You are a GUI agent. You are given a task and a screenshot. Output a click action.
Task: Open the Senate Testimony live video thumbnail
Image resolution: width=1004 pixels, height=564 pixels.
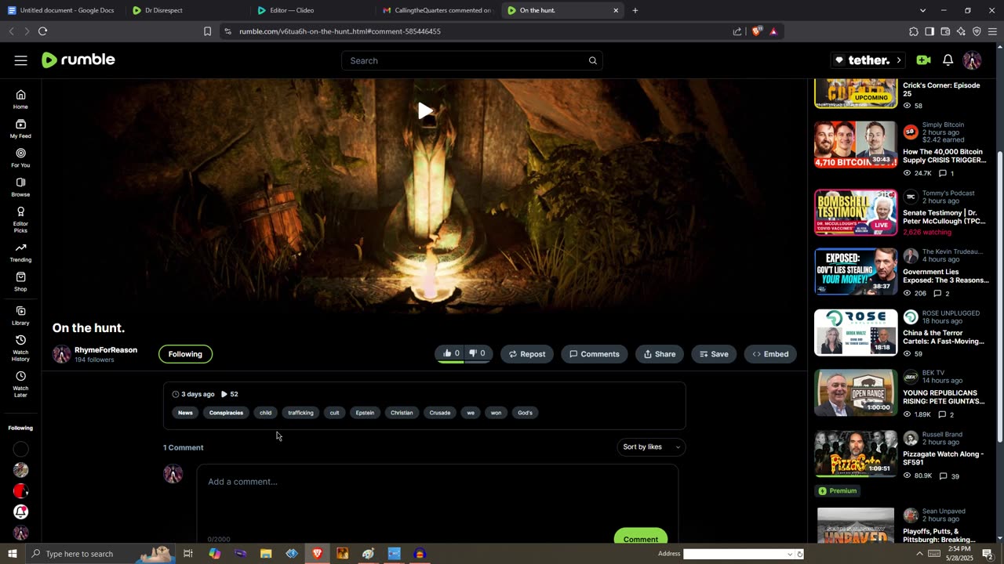point(856,212)
